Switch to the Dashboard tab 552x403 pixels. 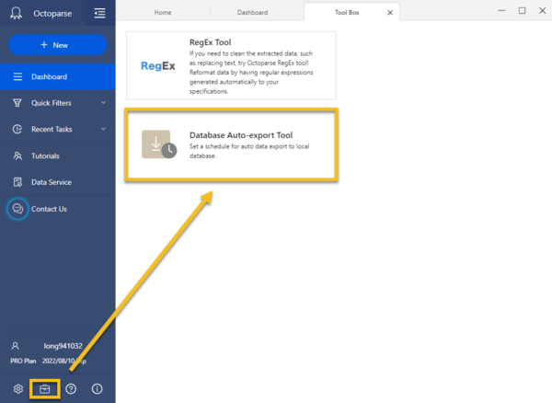pos(252,12)
